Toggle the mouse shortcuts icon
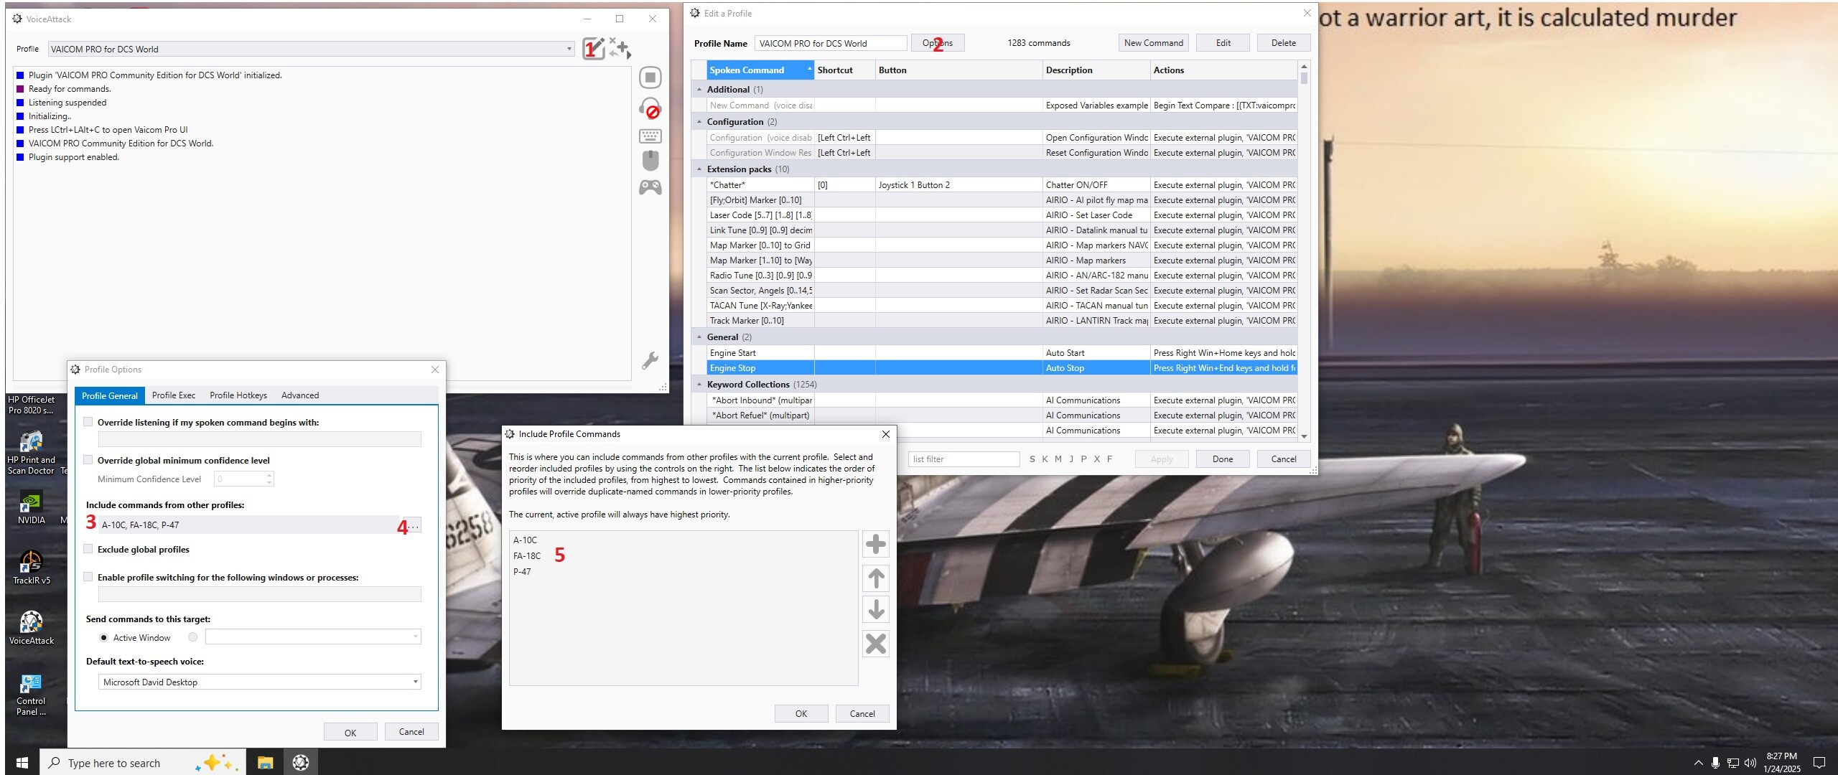 [x=650, y=160]
